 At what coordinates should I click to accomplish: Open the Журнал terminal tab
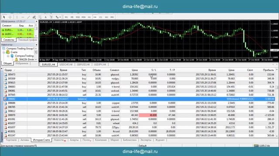click(160, 140)
